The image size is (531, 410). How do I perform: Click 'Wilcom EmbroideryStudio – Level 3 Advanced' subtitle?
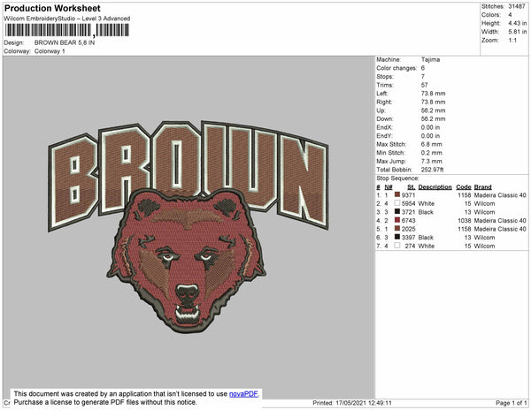tap(67, 19)
